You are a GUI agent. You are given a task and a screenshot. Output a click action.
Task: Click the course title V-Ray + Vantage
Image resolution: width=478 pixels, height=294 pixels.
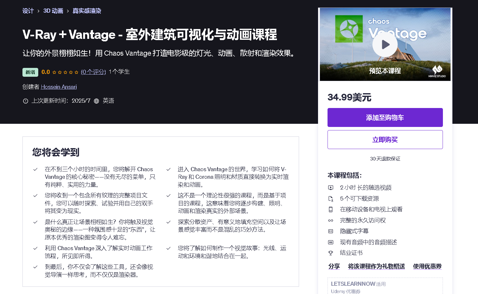(x=150, y=34)
